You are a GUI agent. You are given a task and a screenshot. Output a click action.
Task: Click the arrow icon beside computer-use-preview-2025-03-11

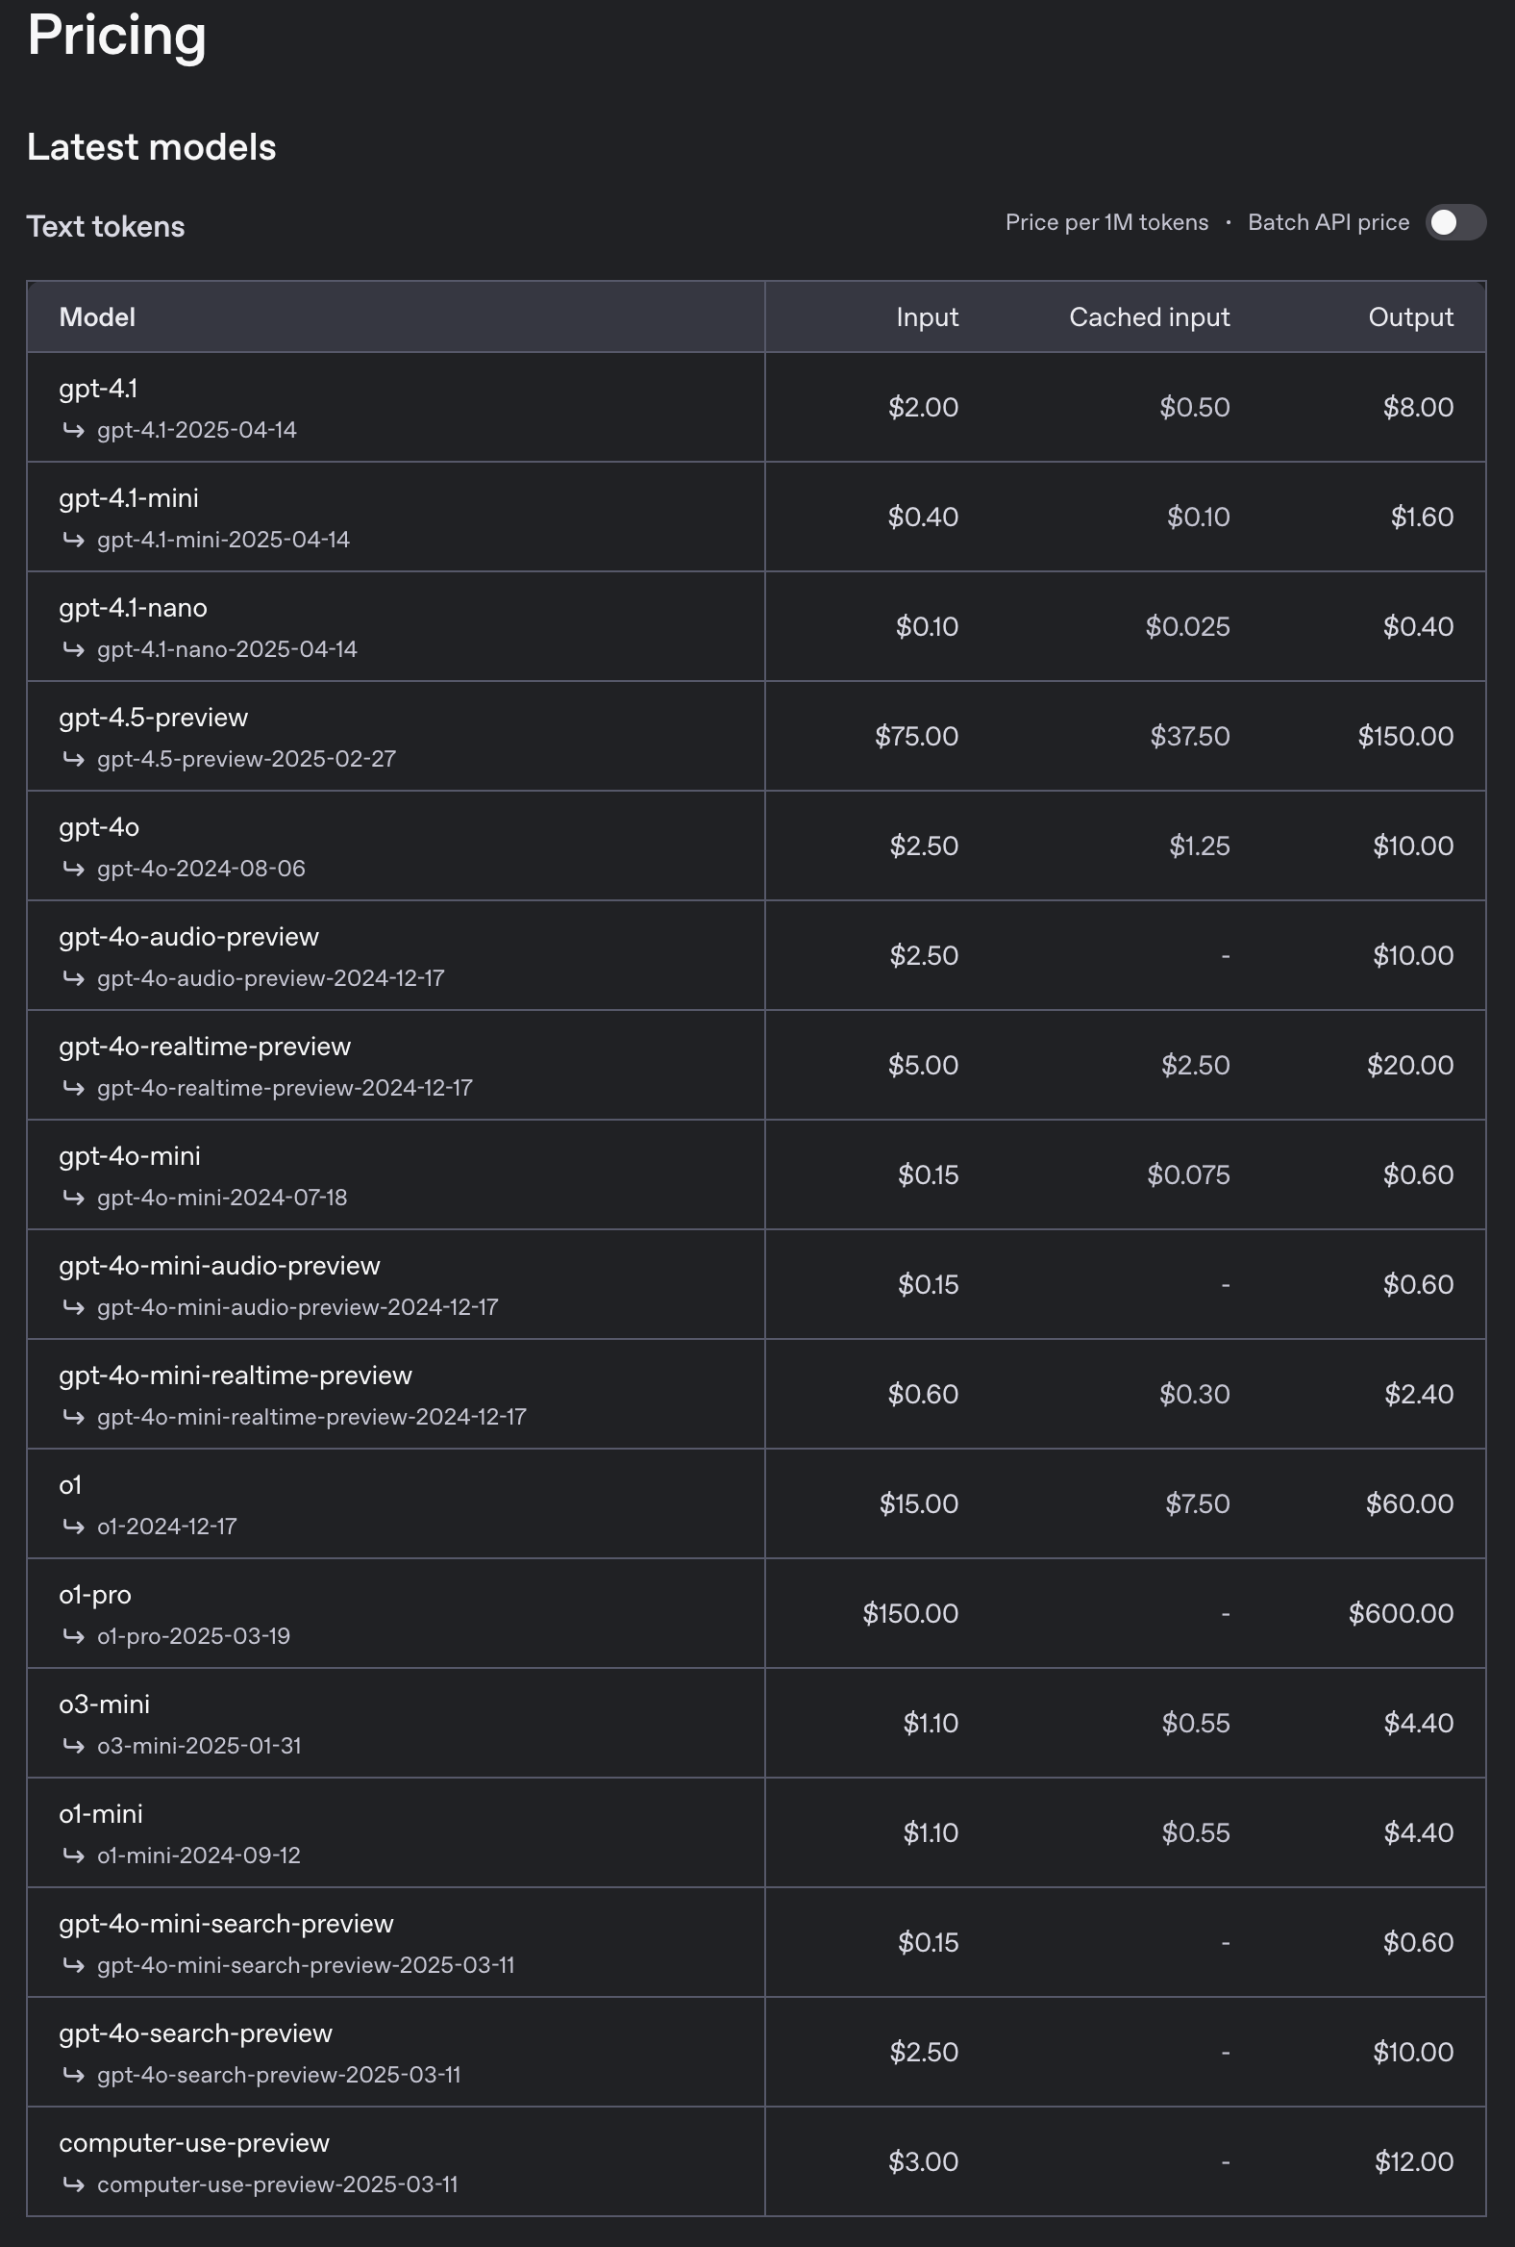[x=73, y=2184]
